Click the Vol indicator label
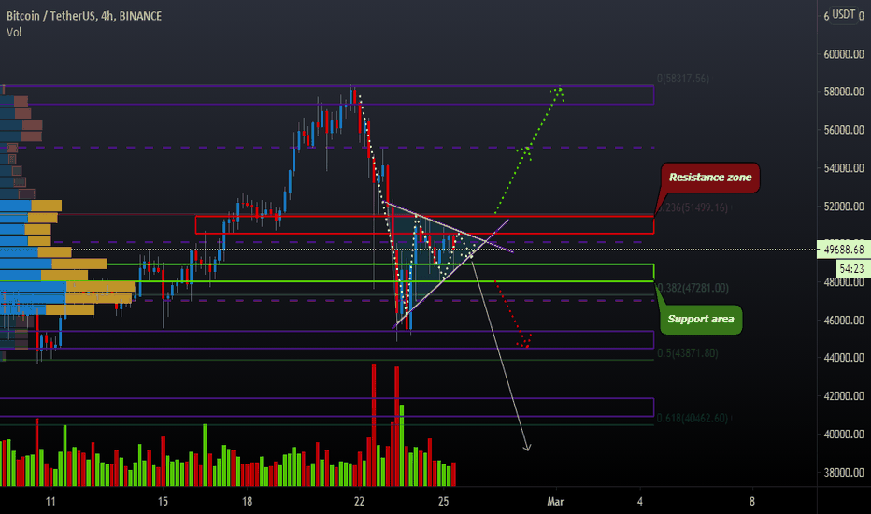Screen dimensions: 871x514 [x=14, y=32]
